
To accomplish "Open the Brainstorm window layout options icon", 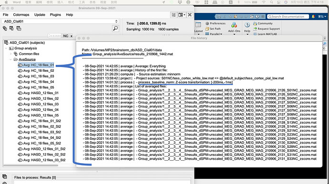I will click(182, 15).
